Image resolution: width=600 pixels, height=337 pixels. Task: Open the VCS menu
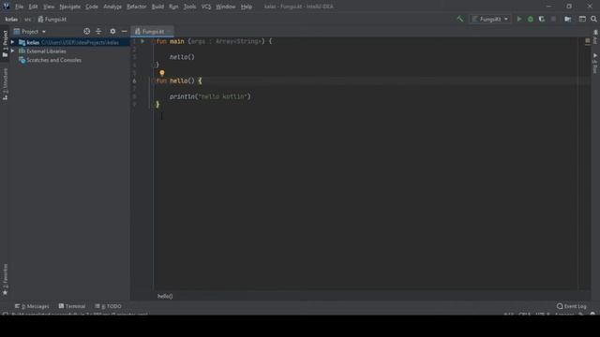[206, 7]
